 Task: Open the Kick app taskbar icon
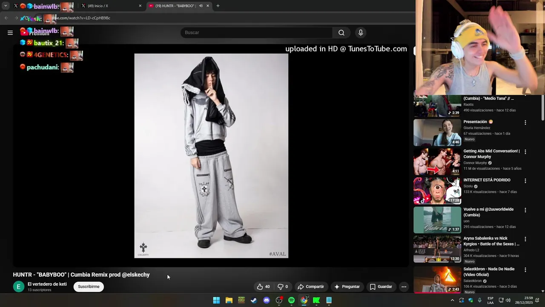pos(316,300)
